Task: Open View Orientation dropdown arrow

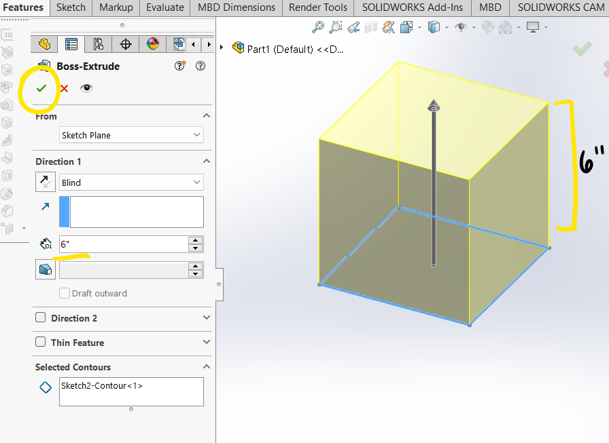Action: [x=419, y=28]
